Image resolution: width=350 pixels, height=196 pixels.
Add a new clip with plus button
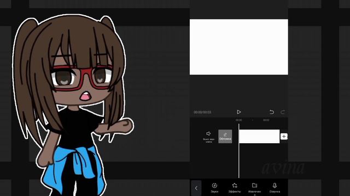pyautogui.click(x=284, y=137)
